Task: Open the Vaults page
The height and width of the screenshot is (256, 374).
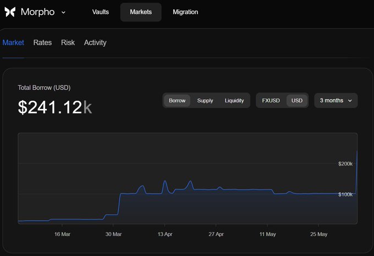Action: 101,12
